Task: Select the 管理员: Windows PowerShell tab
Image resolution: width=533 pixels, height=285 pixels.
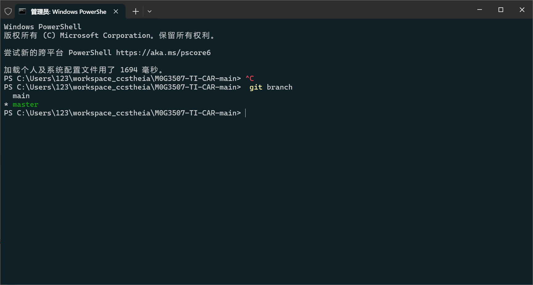Action: coord(68,12)
